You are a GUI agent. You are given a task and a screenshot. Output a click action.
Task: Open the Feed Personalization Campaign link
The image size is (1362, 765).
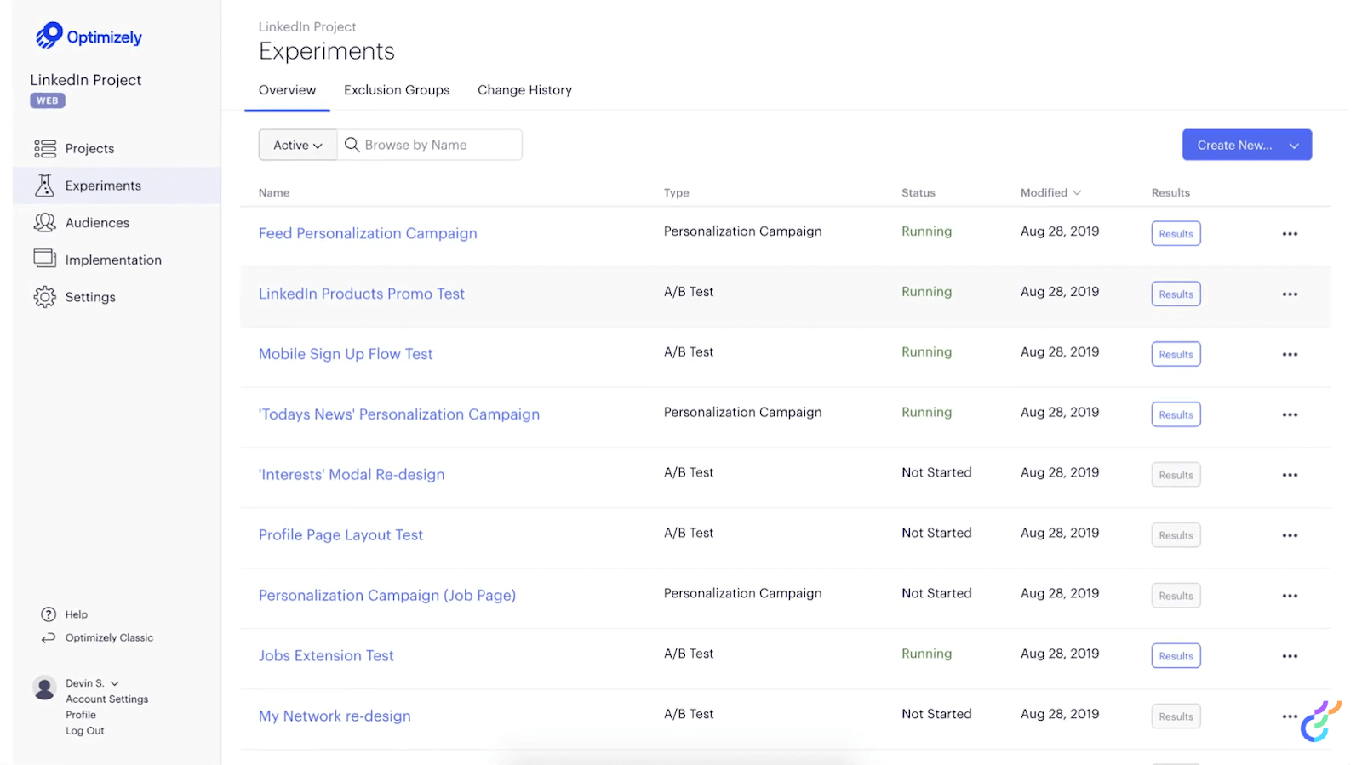[x=368, y=233]
